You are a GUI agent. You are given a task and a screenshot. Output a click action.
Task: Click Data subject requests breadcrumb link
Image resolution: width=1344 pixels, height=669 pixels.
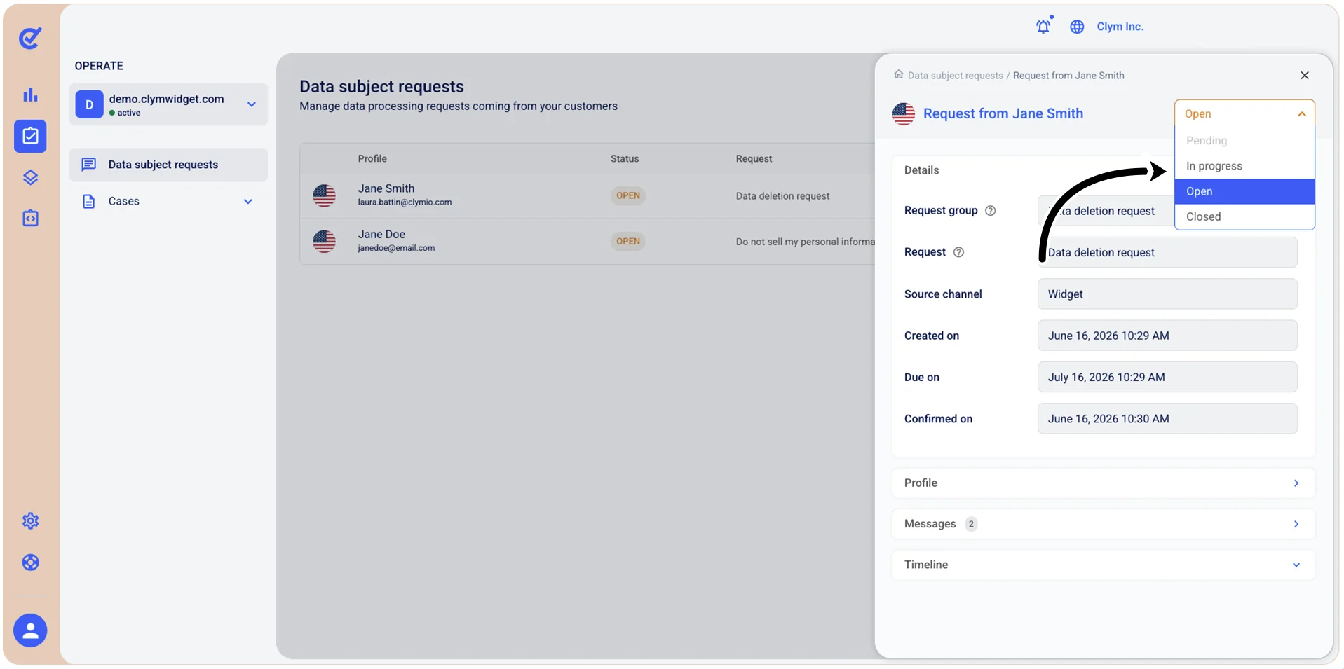pos(955,76)
